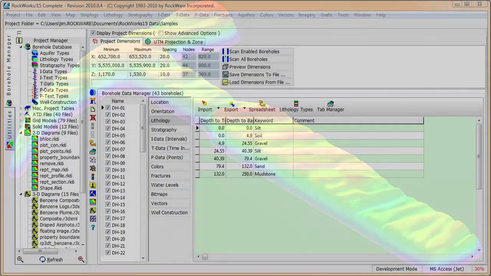The height and width of the screenshot is (276, 491).
Task: Collapse the Borehole Database tree node
Action: tap(21, 47)
